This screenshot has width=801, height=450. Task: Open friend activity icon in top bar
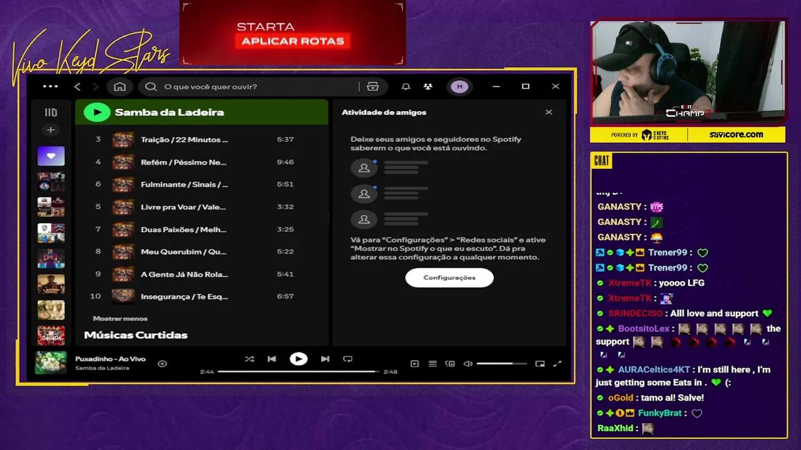click(428, 87)
